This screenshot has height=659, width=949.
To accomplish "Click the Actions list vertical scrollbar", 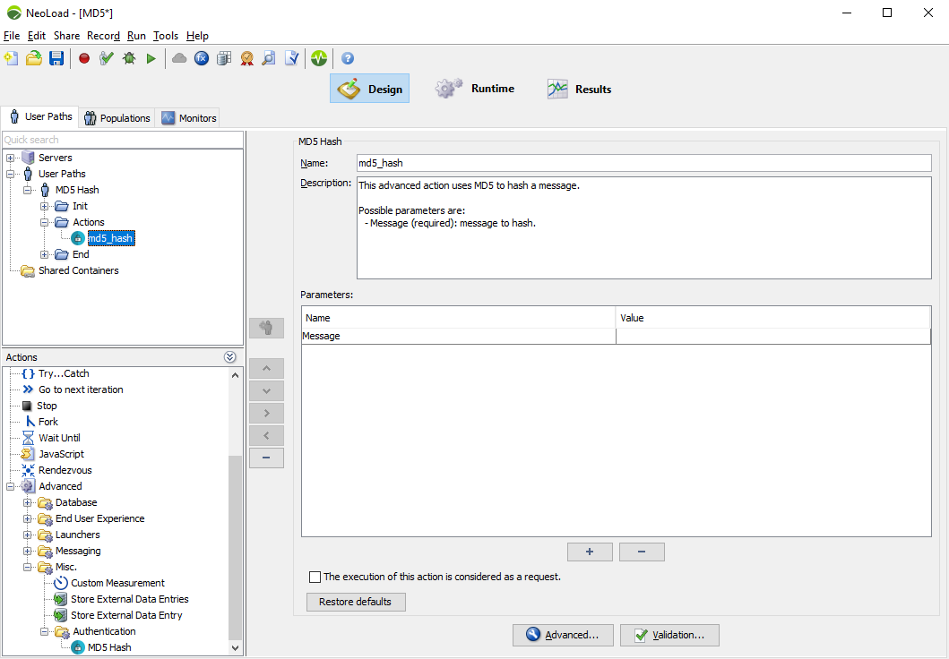I will 236,537.
